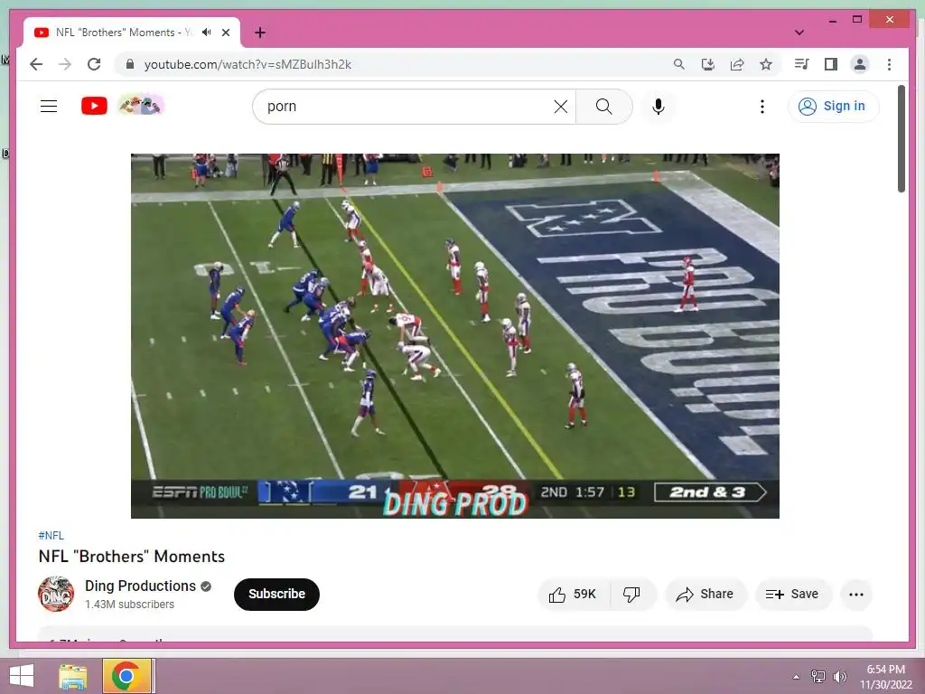Screen dimensions: 925x694
Task: Share the video
Action: pos(705,595)
